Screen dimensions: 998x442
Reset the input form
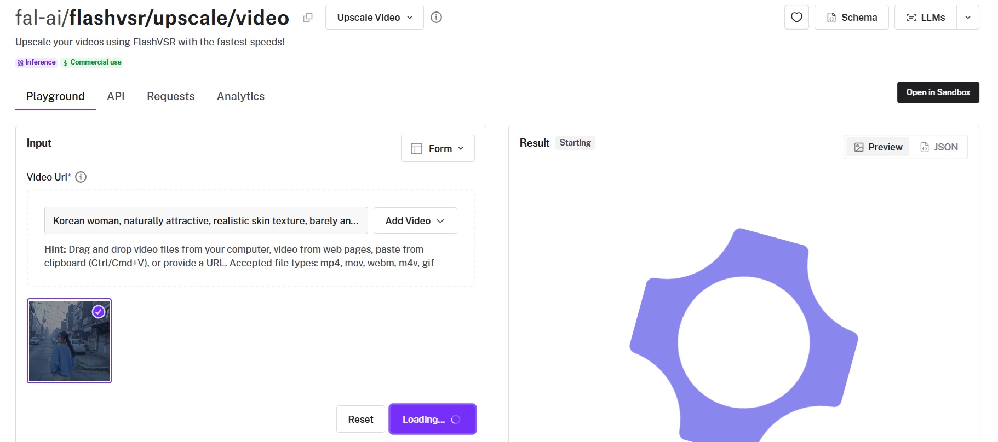pos(360,419)
